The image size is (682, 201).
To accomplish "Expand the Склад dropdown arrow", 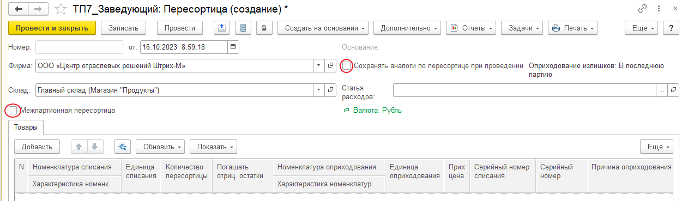I will point(319,90).
